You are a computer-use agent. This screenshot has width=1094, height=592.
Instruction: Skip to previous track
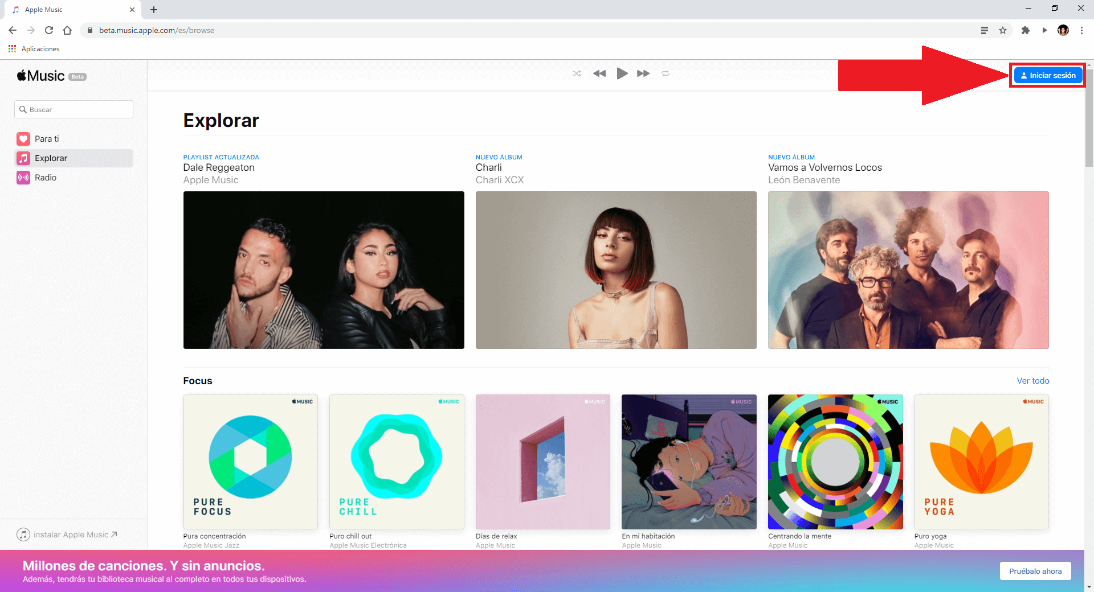[599, 73]
